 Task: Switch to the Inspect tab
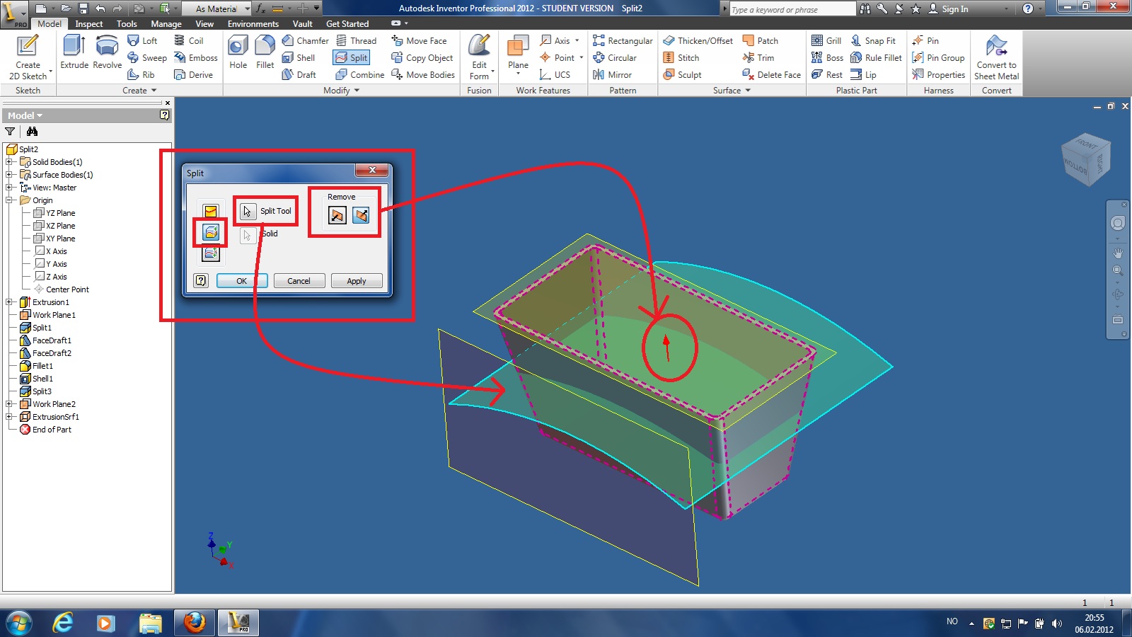(89, 24)
